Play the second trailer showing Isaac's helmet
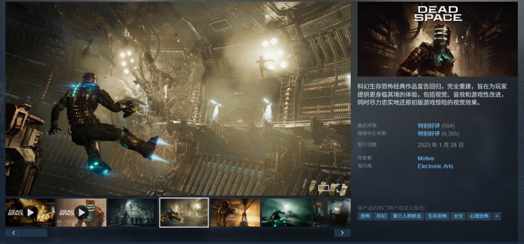524x244 pixels. pyautogui.click(x=81, y=212)
